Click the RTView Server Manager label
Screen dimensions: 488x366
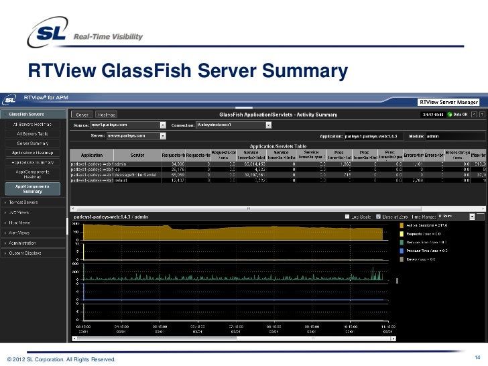tap(448, 102)
